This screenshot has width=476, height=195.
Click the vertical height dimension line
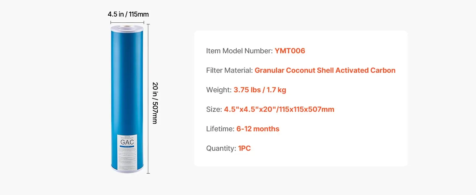(148, 99)
